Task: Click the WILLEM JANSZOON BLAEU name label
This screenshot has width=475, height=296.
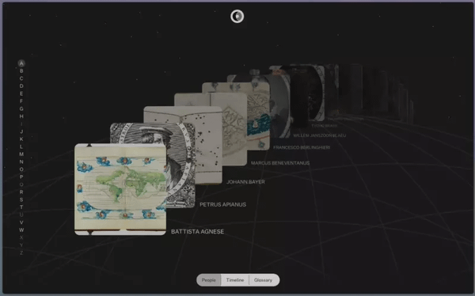Action: [x=320, y=135]
